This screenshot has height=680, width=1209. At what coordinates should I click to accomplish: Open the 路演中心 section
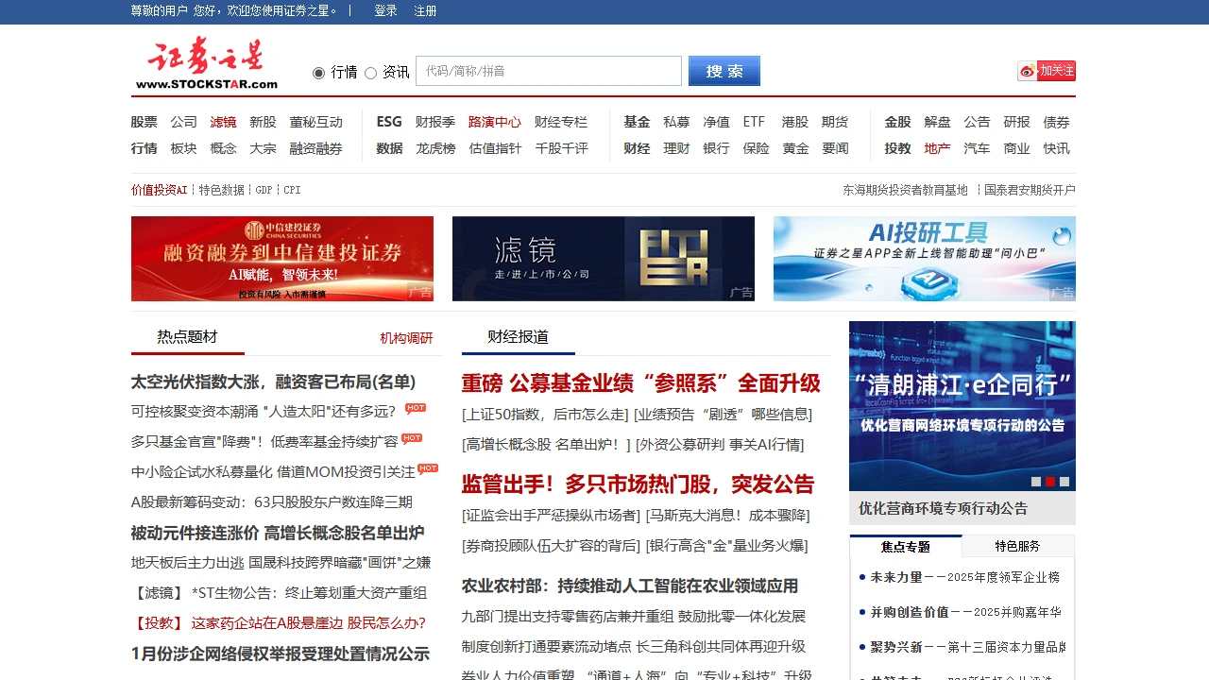point(495,122)
